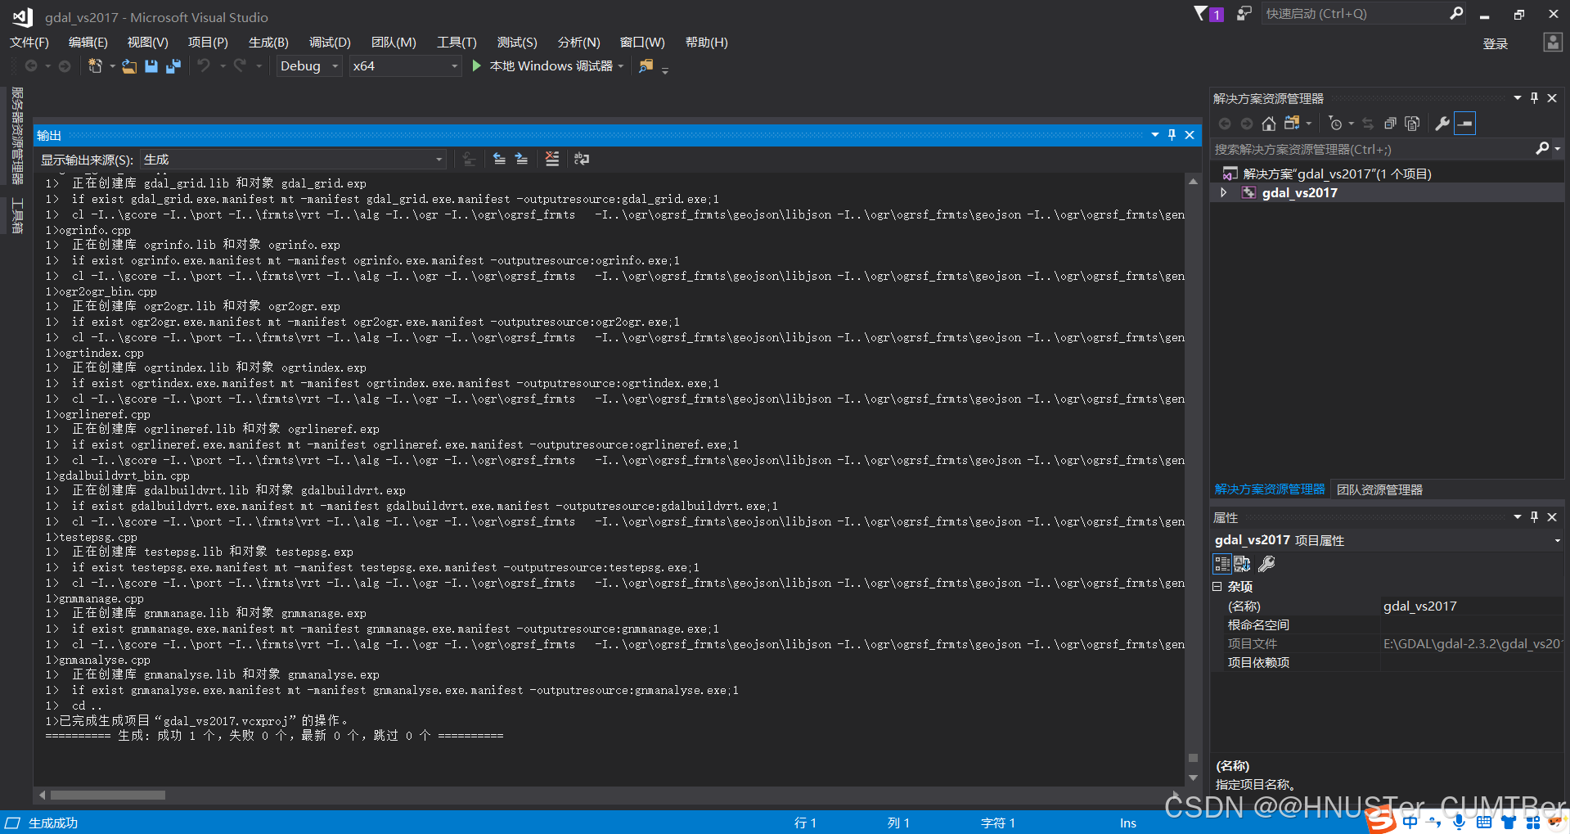Click the Open File folder icon
This screenshot has width=1570, height=834.
[129, 66]
